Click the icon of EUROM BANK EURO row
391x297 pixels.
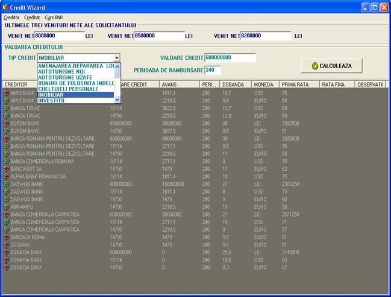pos(6,130)
